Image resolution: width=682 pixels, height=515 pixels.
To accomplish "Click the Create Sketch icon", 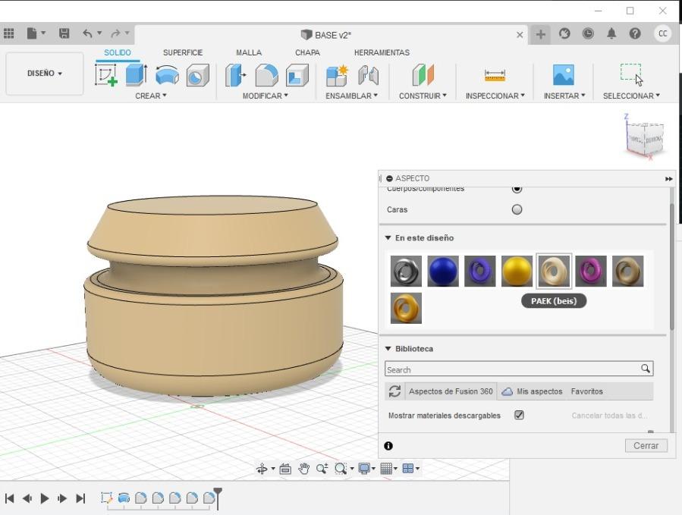I will click(105, 75).
